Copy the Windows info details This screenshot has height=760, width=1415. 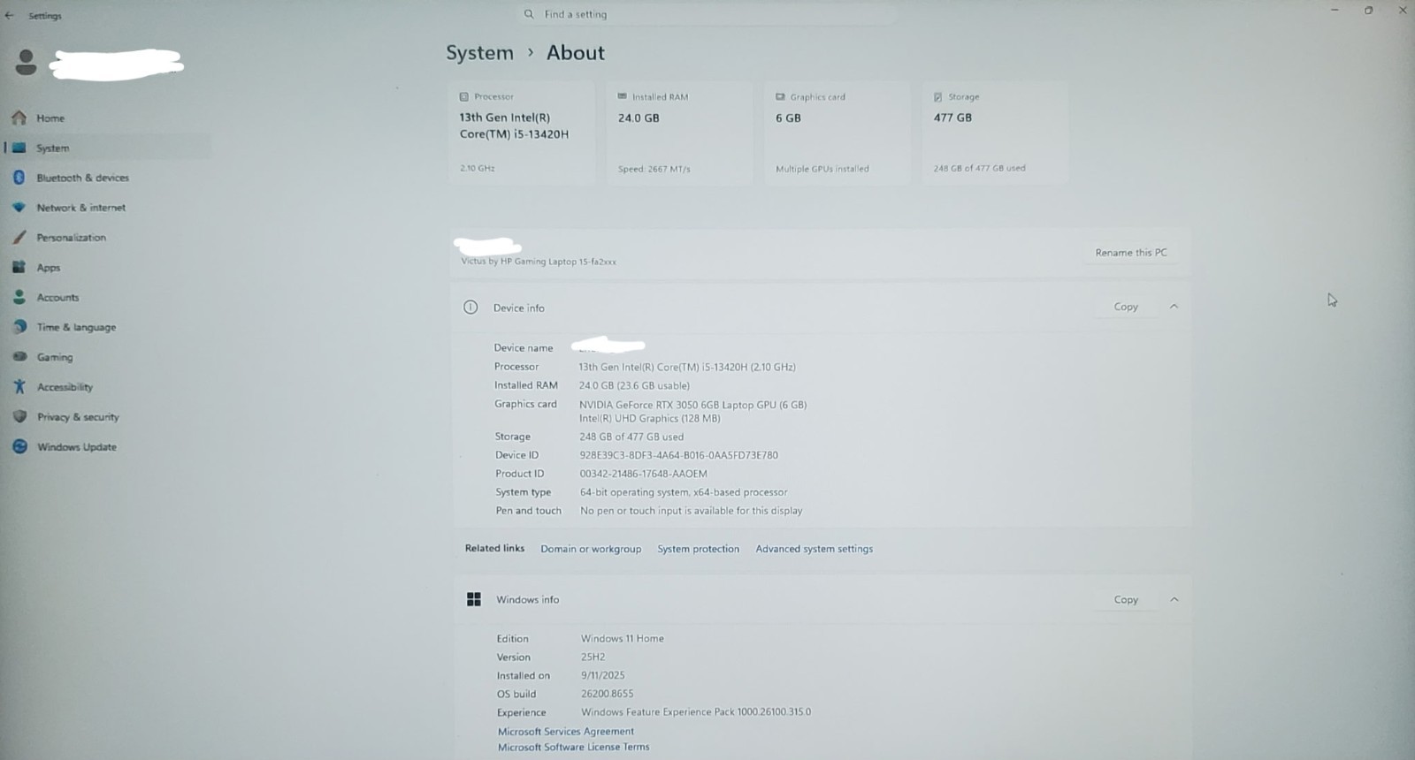[x=1126, y=599]
